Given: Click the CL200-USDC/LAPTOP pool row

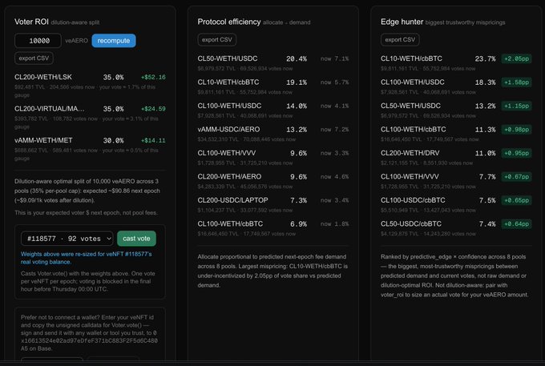Looking at the screenshot, I should (x=273, y=204).
